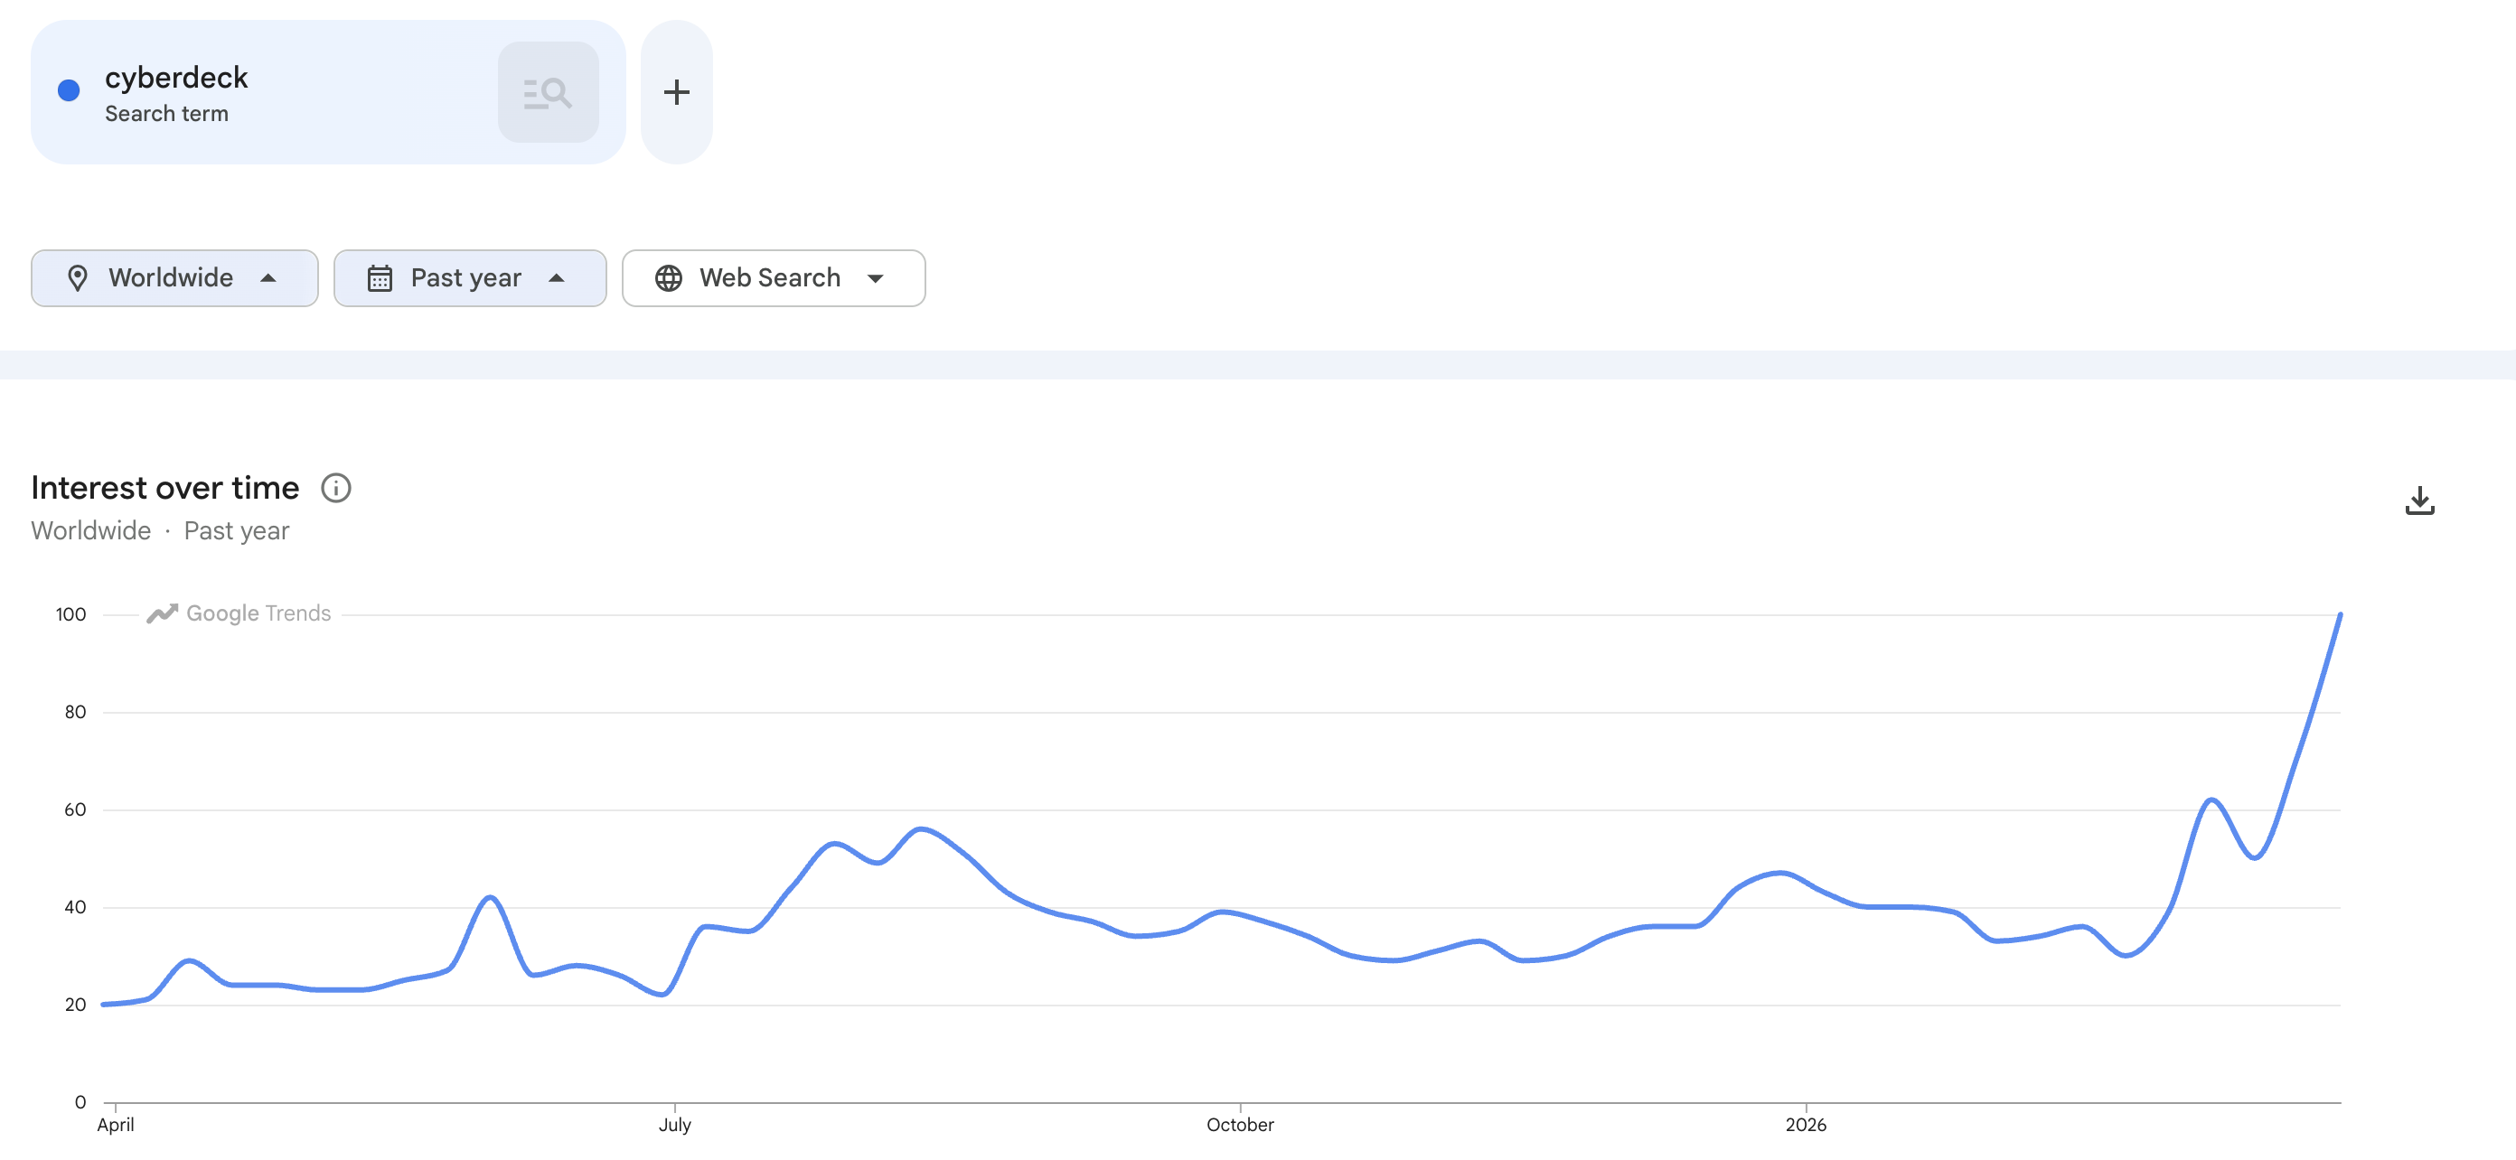Click the chart peak at value 100
Image resolution: width=2516 pixels, height=1160 pixels.
[2339, 615]
